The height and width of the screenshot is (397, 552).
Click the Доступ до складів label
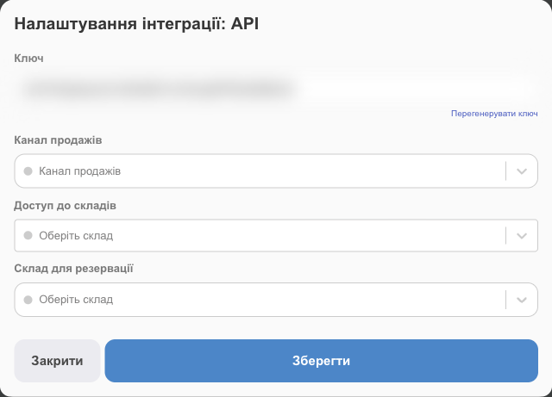pyautogui.click(x=66, y=205)
